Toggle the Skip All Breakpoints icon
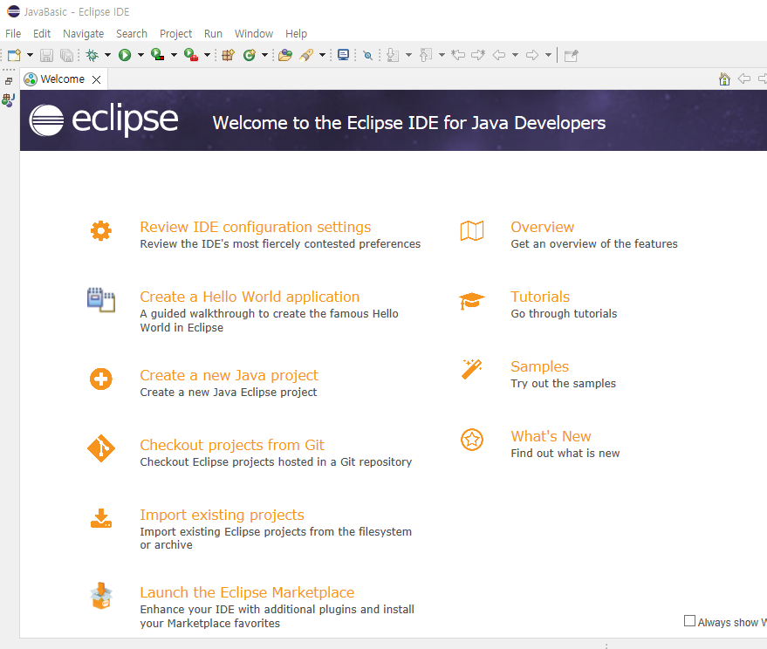This screenshot has height=649, width=767. (368, 55)
